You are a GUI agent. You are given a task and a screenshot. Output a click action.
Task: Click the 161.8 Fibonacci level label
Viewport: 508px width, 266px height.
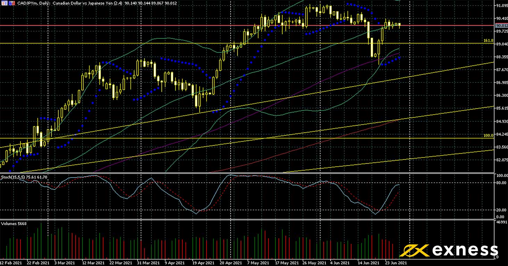pyautogui.click(x=488, y=41)
